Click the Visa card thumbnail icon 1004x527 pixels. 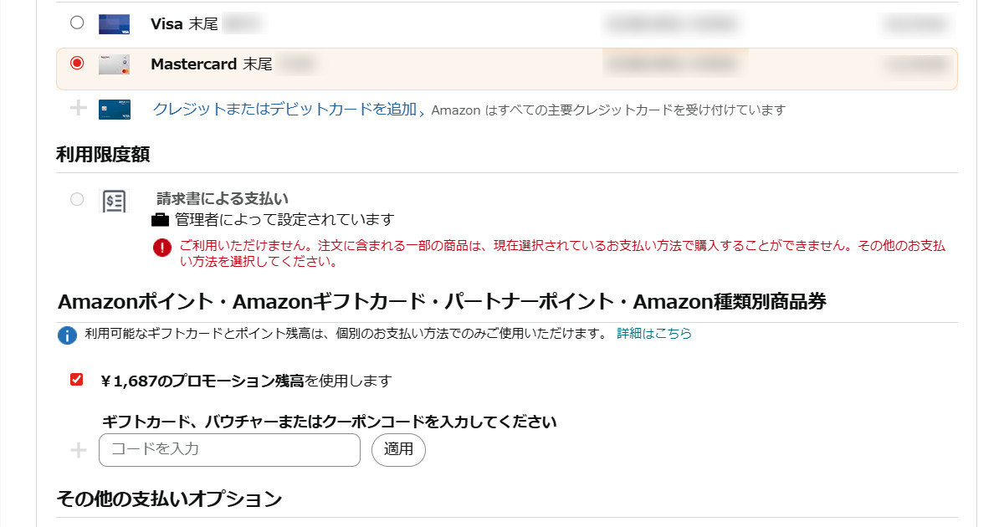(x=114, y=23)
